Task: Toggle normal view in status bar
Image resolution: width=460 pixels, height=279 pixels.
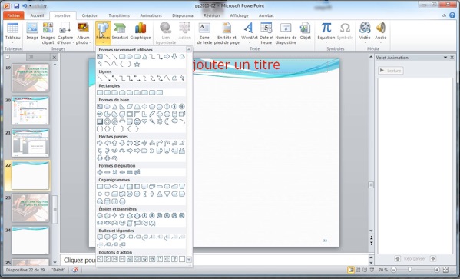Action: click(351, 270)
